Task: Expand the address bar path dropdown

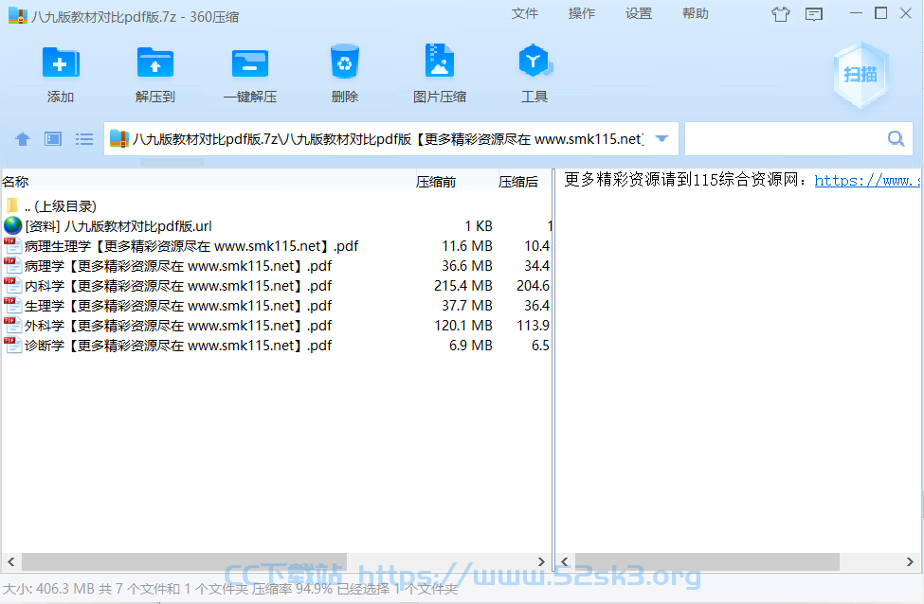Action: [661, 139]
